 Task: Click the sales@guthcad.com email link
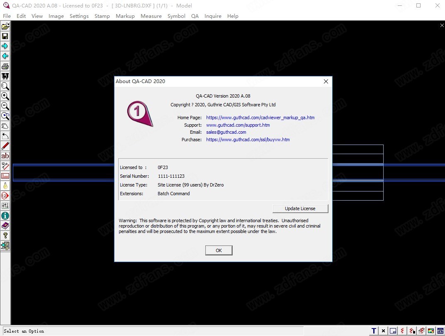tap(226, 132)
